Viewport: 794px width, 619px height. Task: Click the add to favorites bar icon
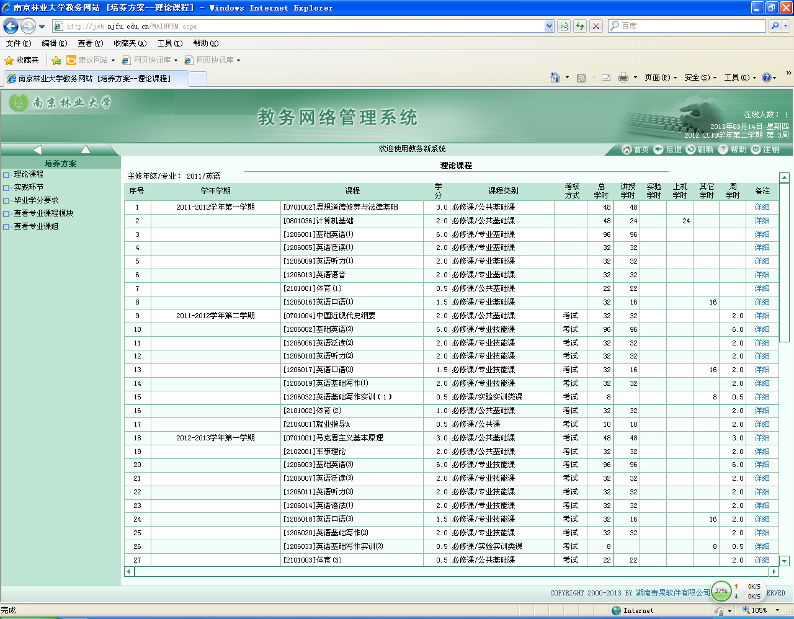click(x=56, y=60)
